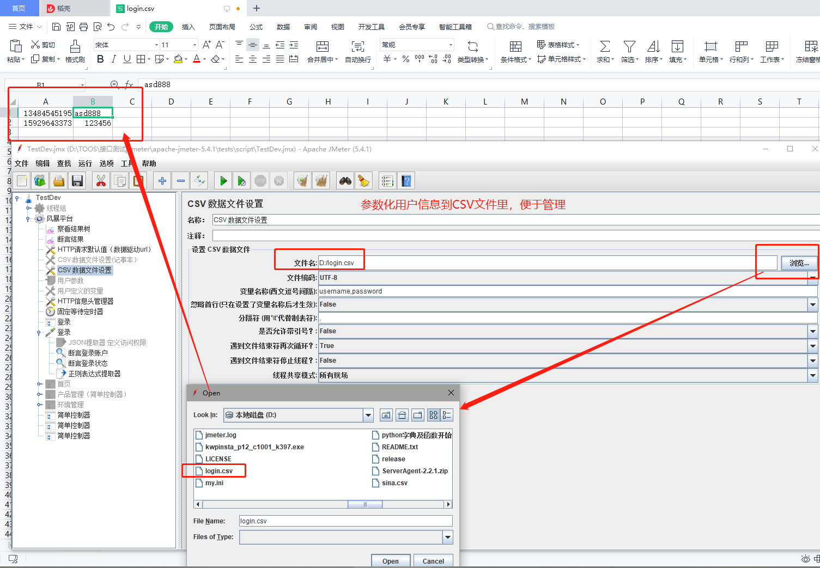Click JMeter Clear icon with broom and gear
Screen dimensions: 820x568
302,181
